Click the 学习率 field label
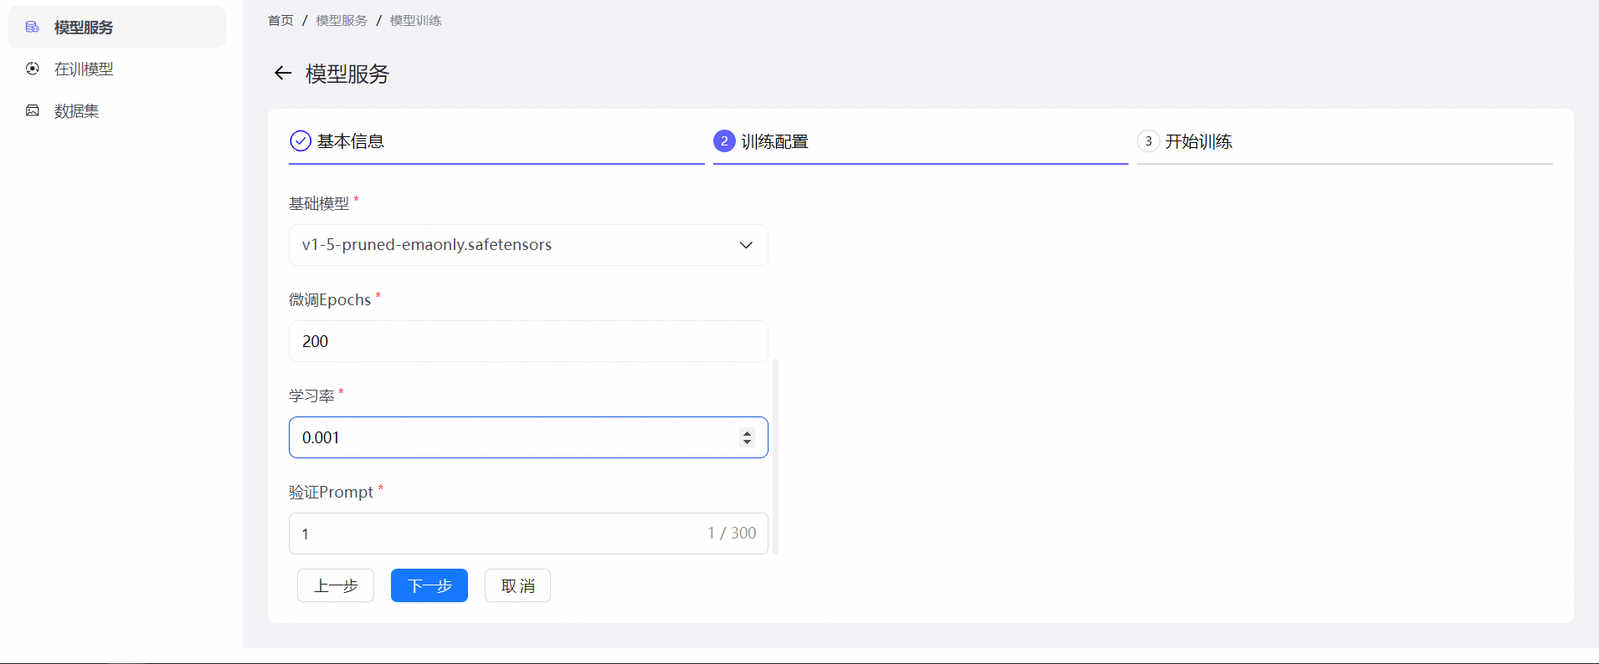 point(311,396)
